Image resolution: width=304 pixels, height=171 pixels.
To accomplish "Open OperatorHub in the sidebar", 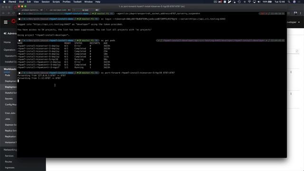I will click(x=10, y=56).
